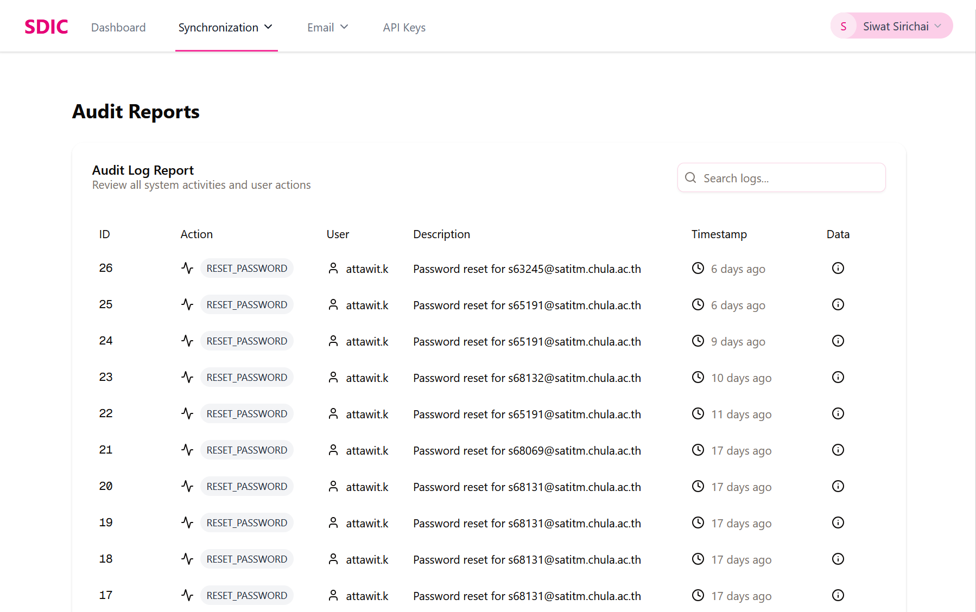Expand the Synchronization menu
This screenshot has width=976, height=612.
(226, 27)
